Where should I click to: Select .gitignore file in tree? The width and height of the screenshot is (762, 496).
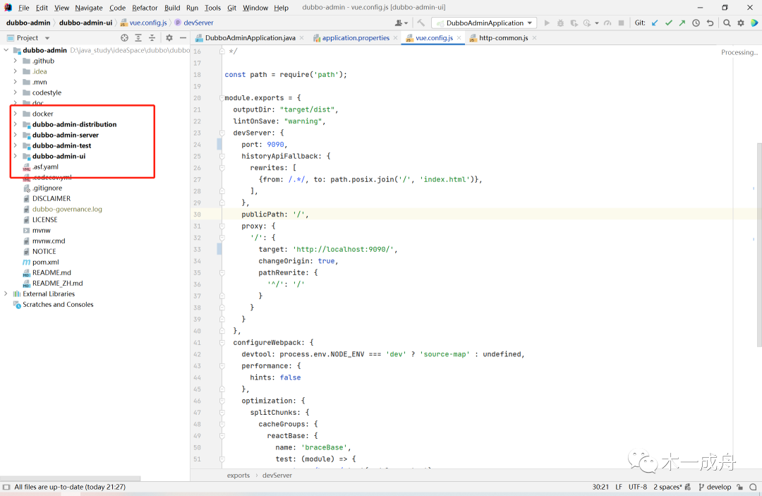(x=47, y=188)
